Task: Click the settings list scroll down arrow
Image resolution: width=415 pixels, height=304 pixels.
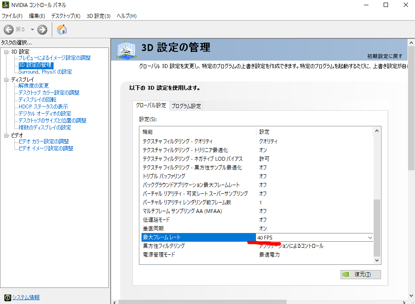Action: click(x=377, y=260)
